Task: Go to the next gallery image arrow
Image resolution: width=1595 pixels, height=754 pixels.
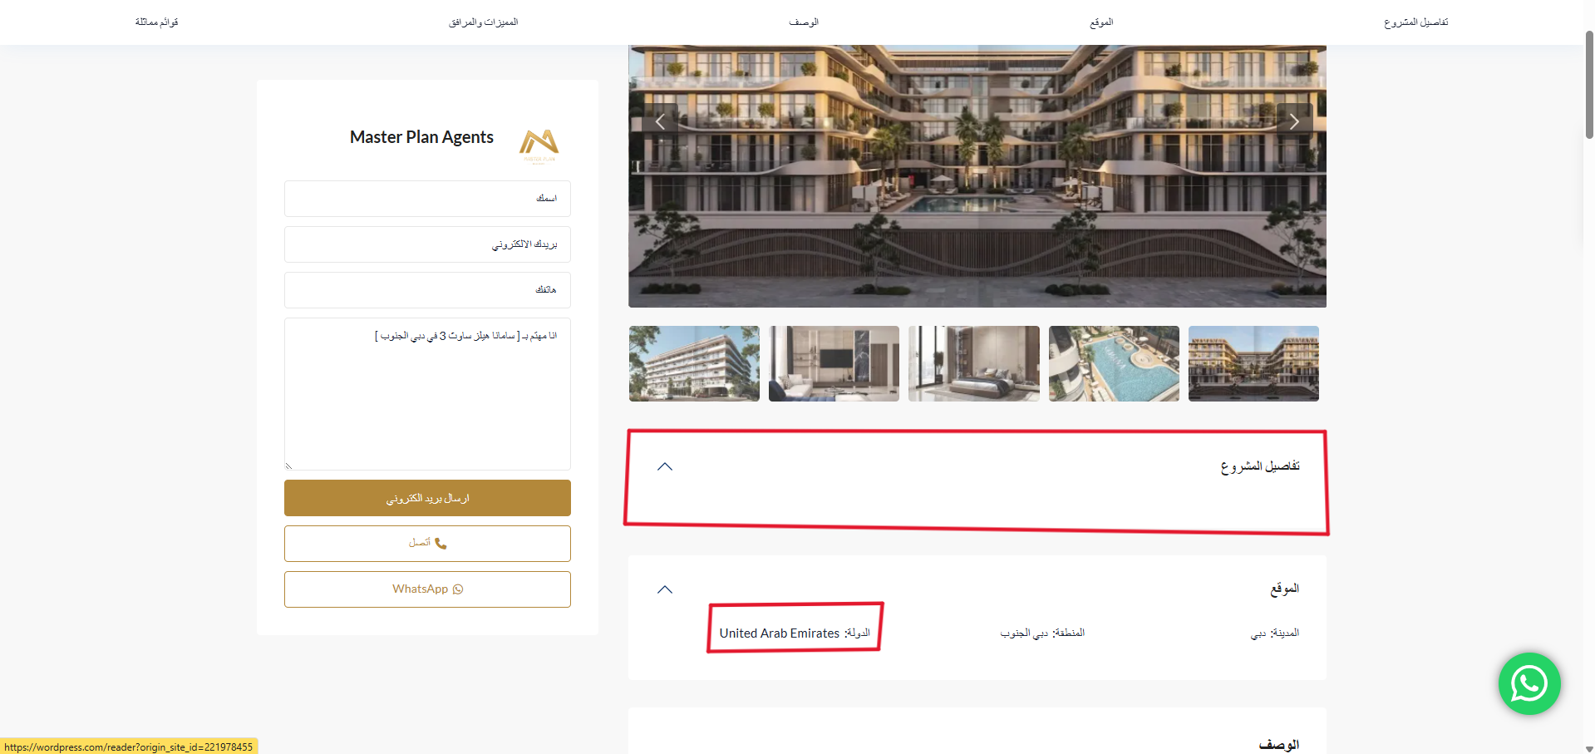Action: point(1294,122)
